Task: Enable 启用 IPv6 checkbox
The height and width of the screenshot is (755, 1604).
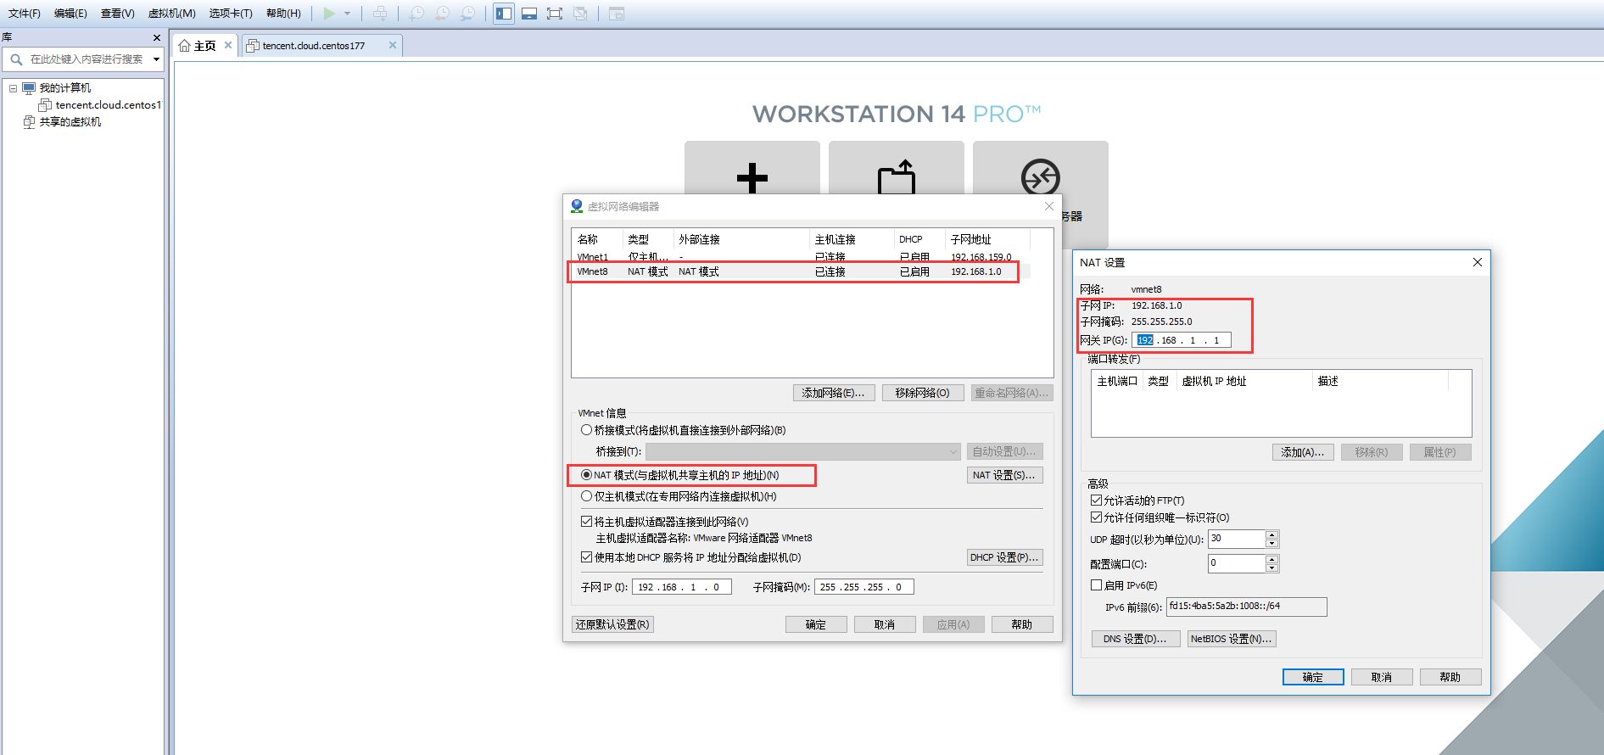Action: (x=1096, y=585)
